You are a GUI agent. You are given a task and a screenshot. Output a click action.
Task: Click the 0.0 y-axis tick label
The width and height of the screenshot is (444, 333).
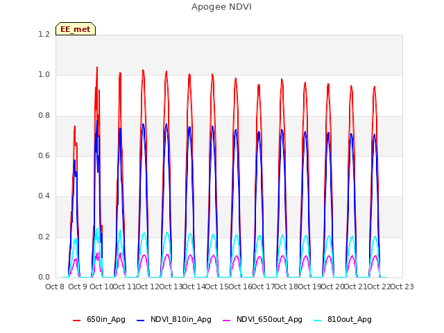[x=44, y=277]
